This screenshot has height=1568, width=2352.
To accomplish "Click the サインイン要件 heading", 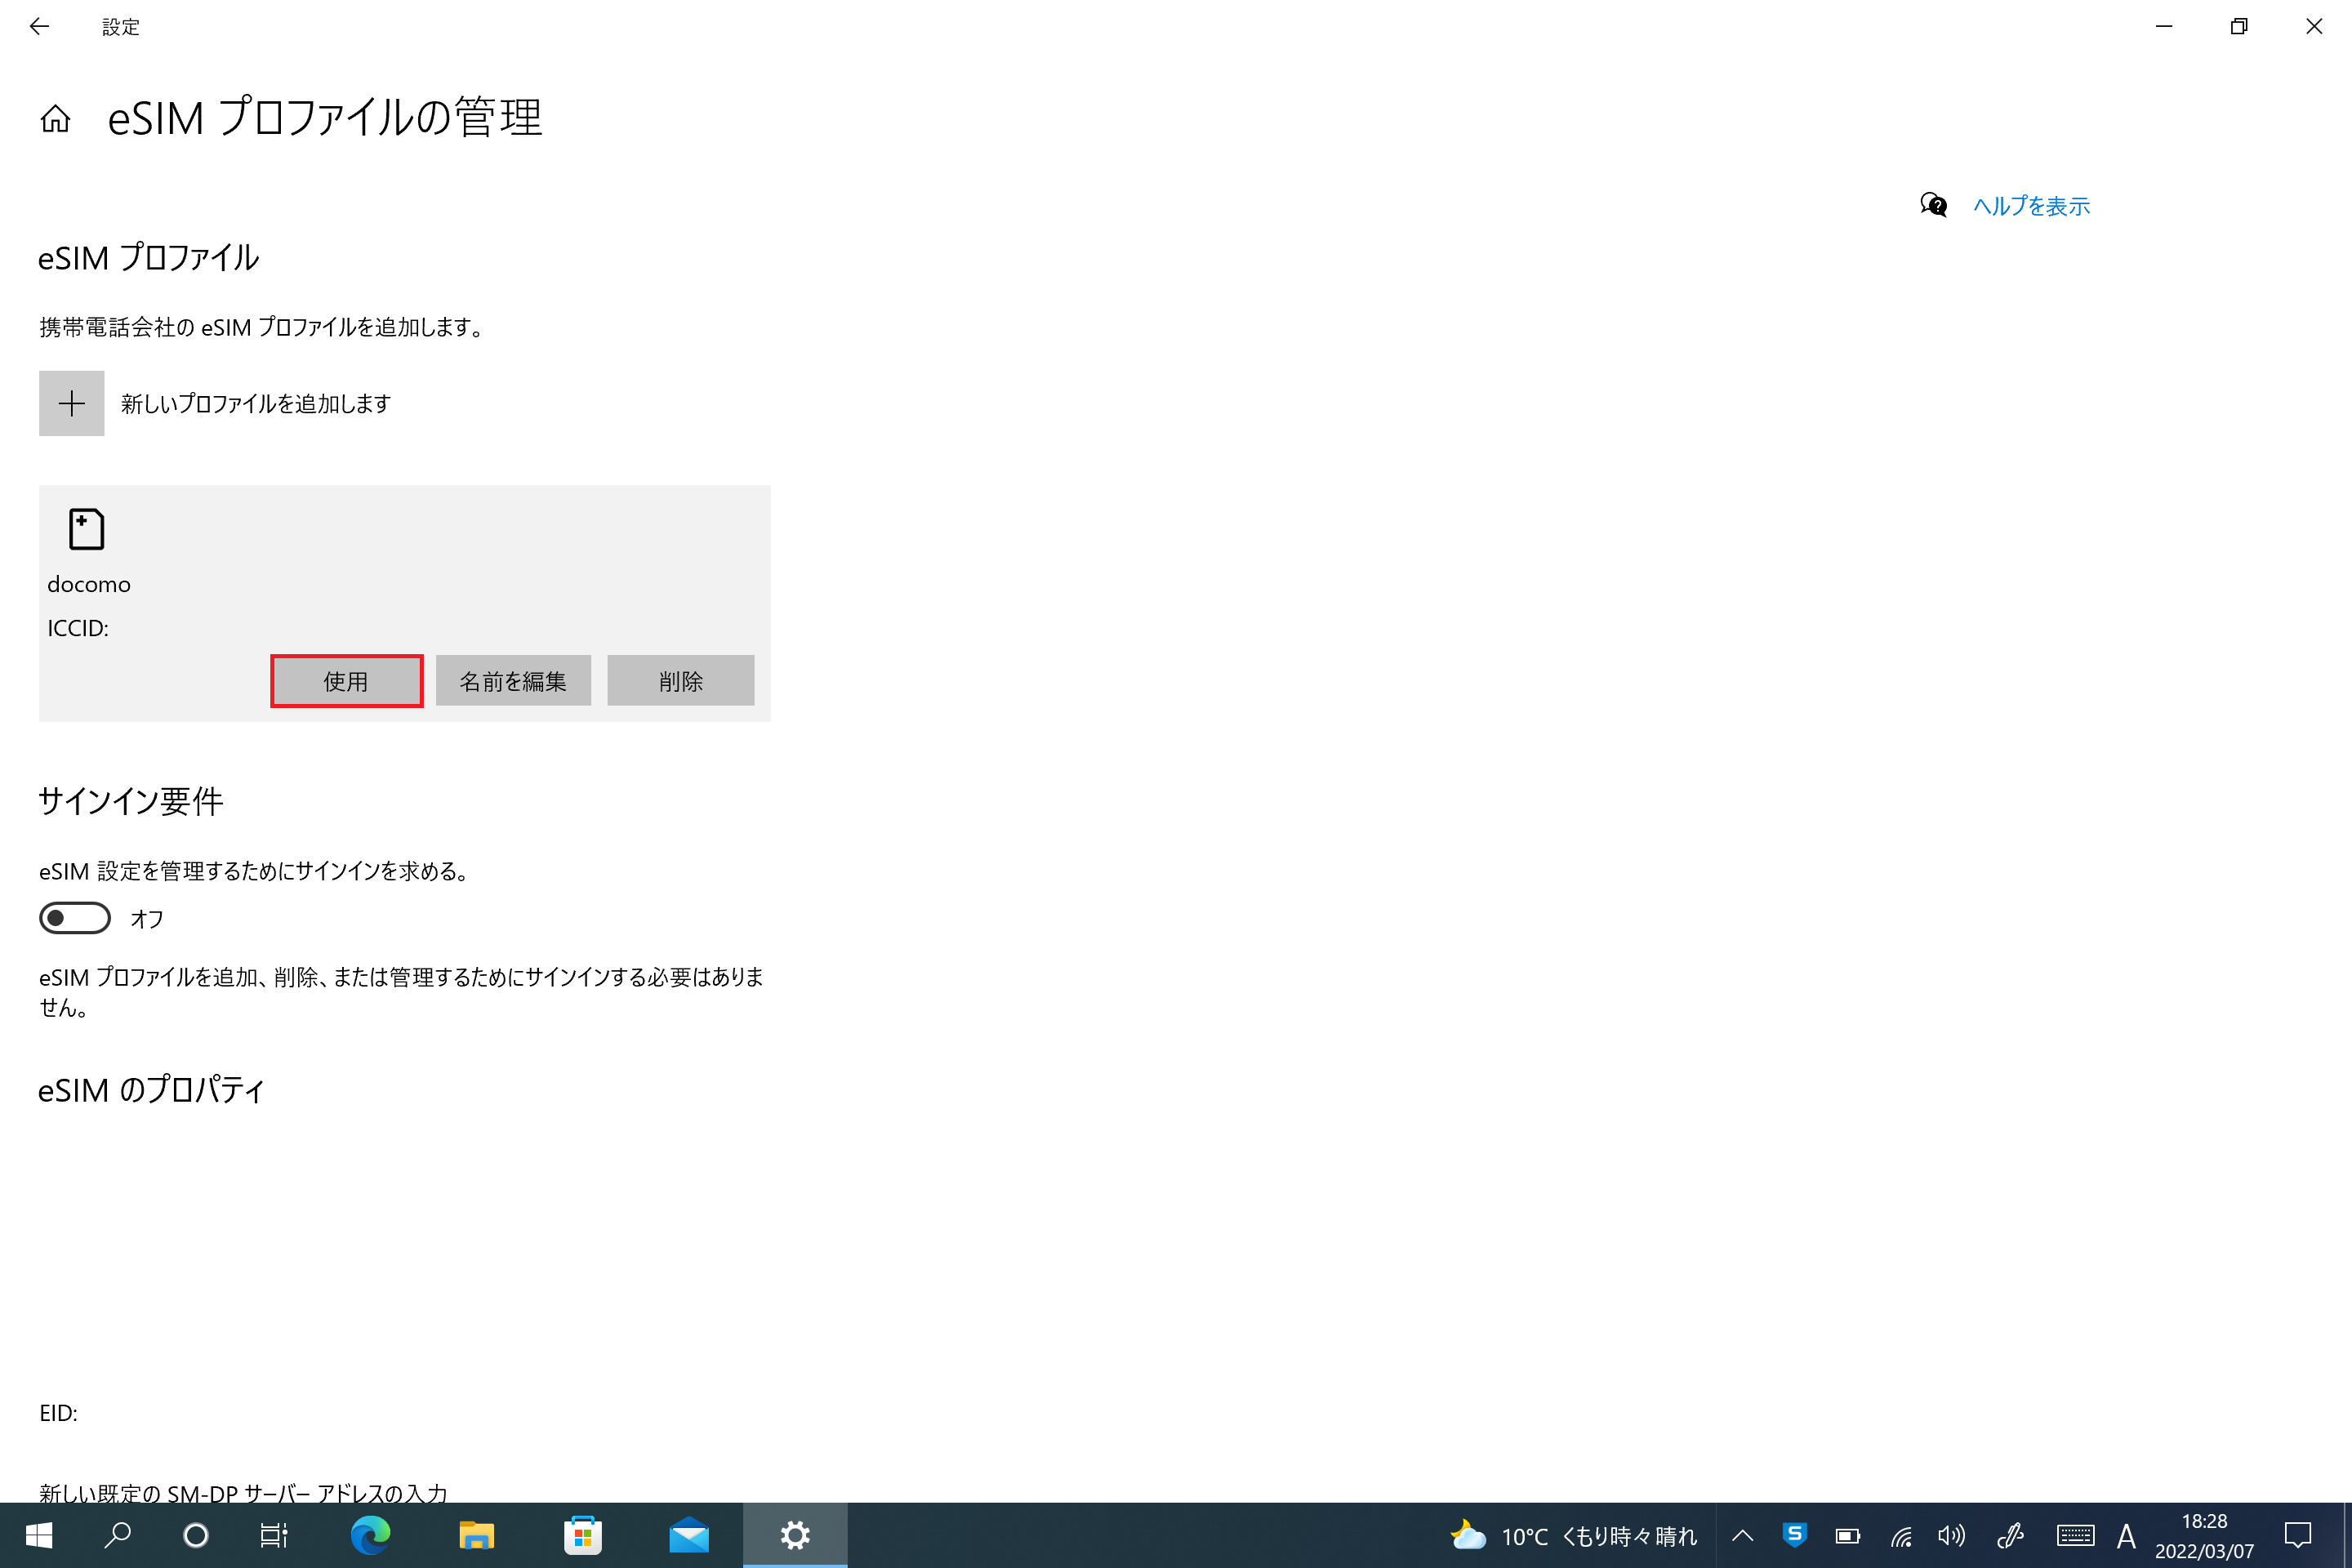I will click(130, 801).
